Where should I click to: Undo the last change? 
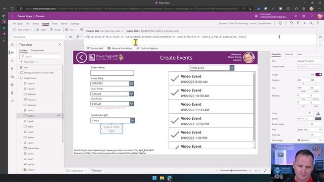coord(291,23)
